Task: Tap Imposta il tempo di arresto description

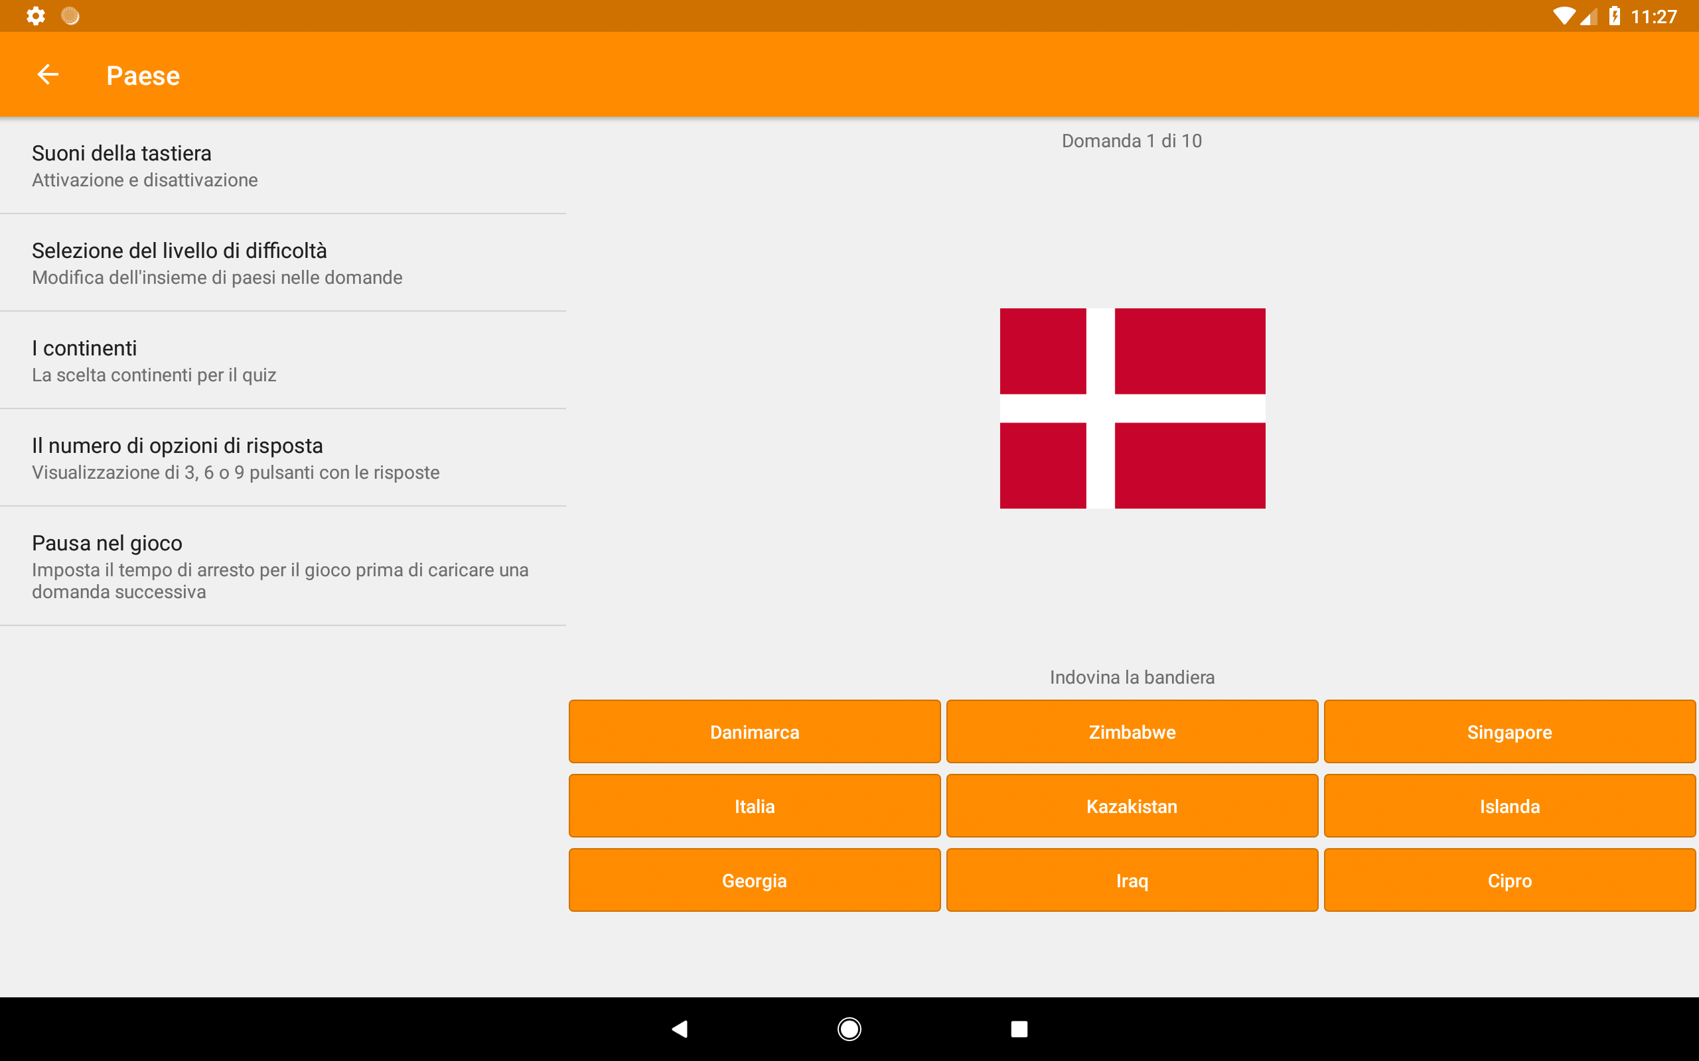Action: tap(280, 581)
